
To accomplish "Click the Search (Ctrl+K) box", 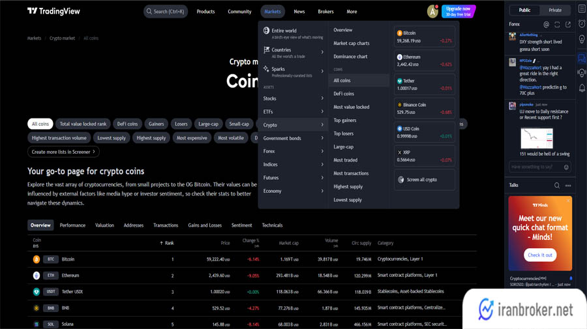I will click(x=166, y=12).
